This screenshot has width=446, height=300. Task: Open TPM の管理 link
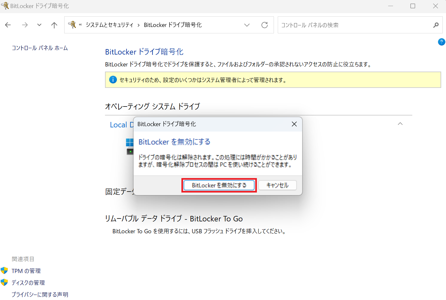click(26, 271)
